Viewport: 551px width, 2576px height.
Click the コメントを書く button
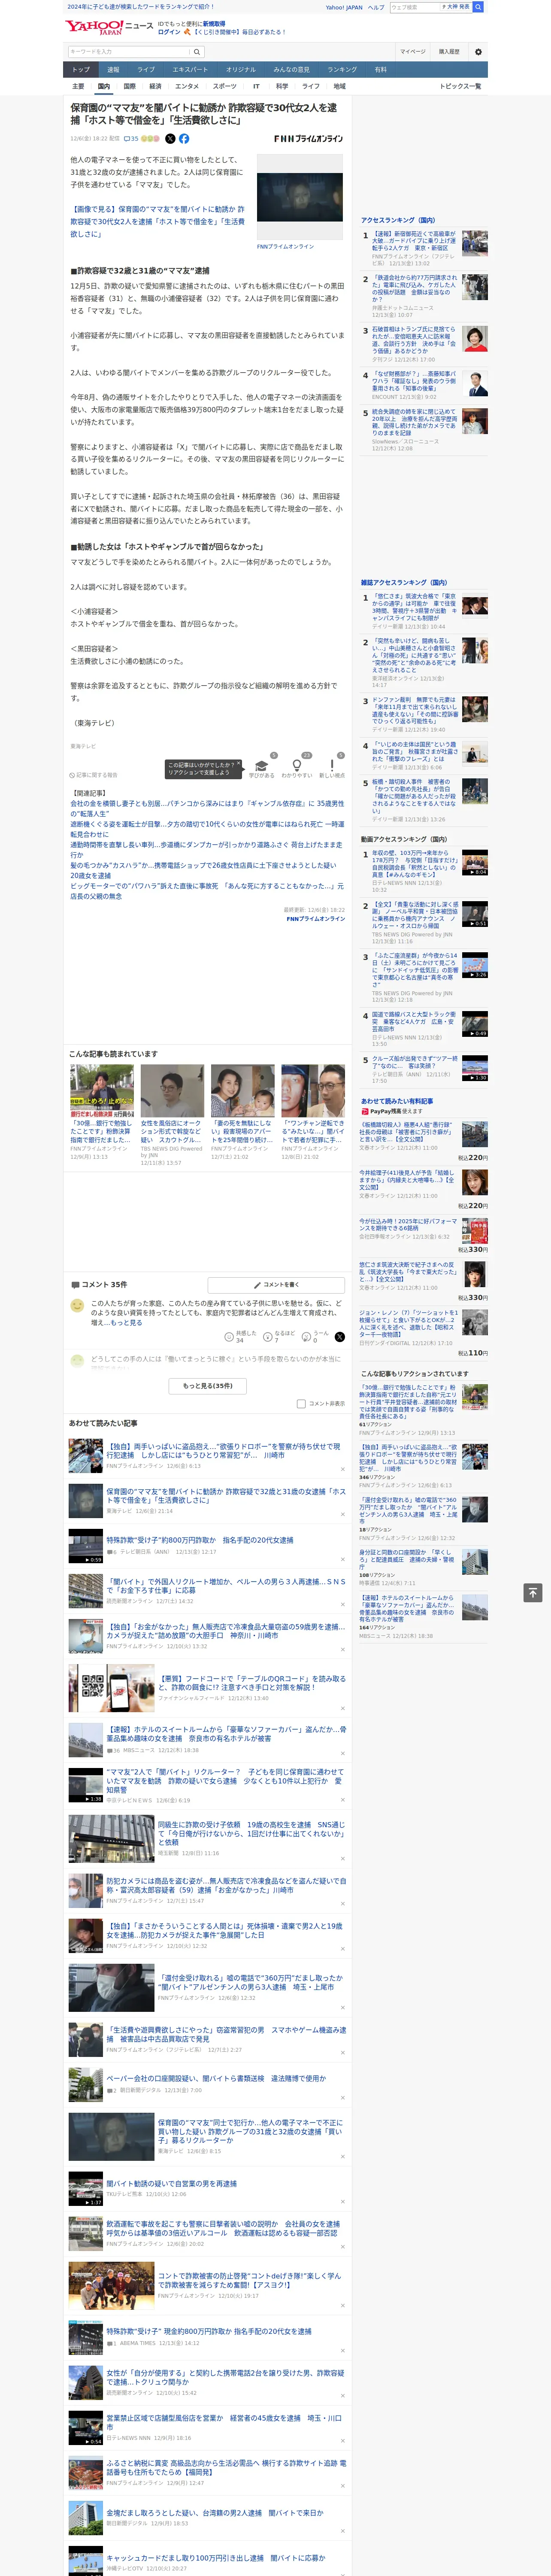click(276, 1285)
